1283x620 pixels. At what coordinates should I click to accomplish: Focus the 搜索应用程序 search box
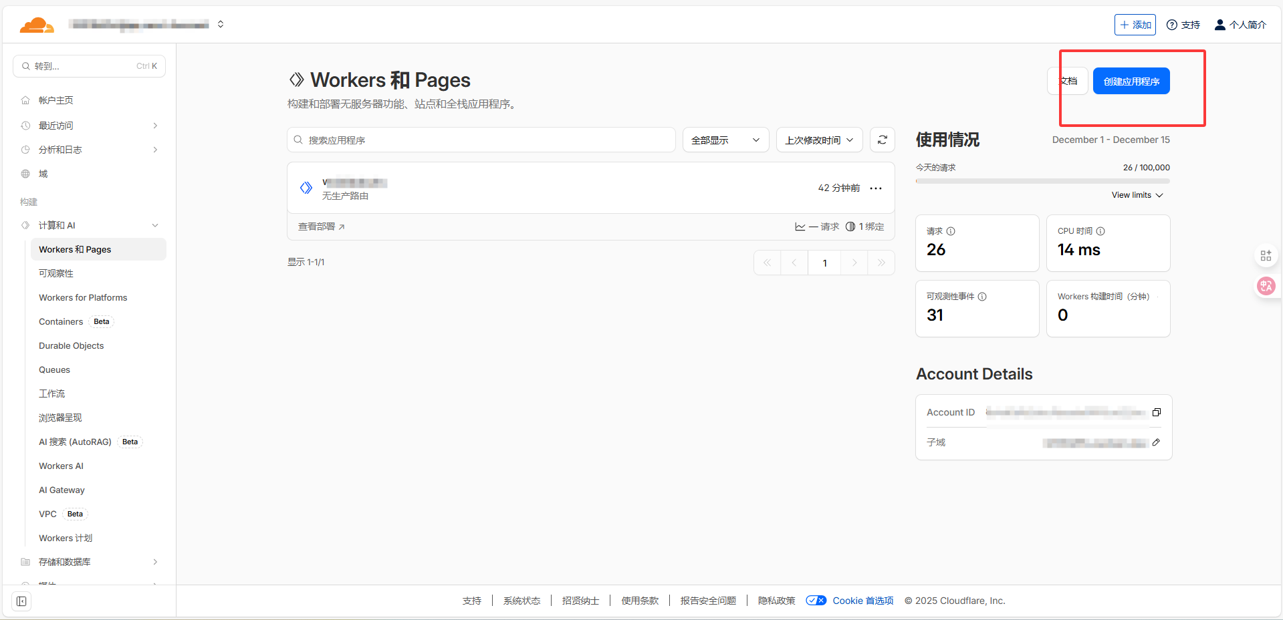click(481, 140)
